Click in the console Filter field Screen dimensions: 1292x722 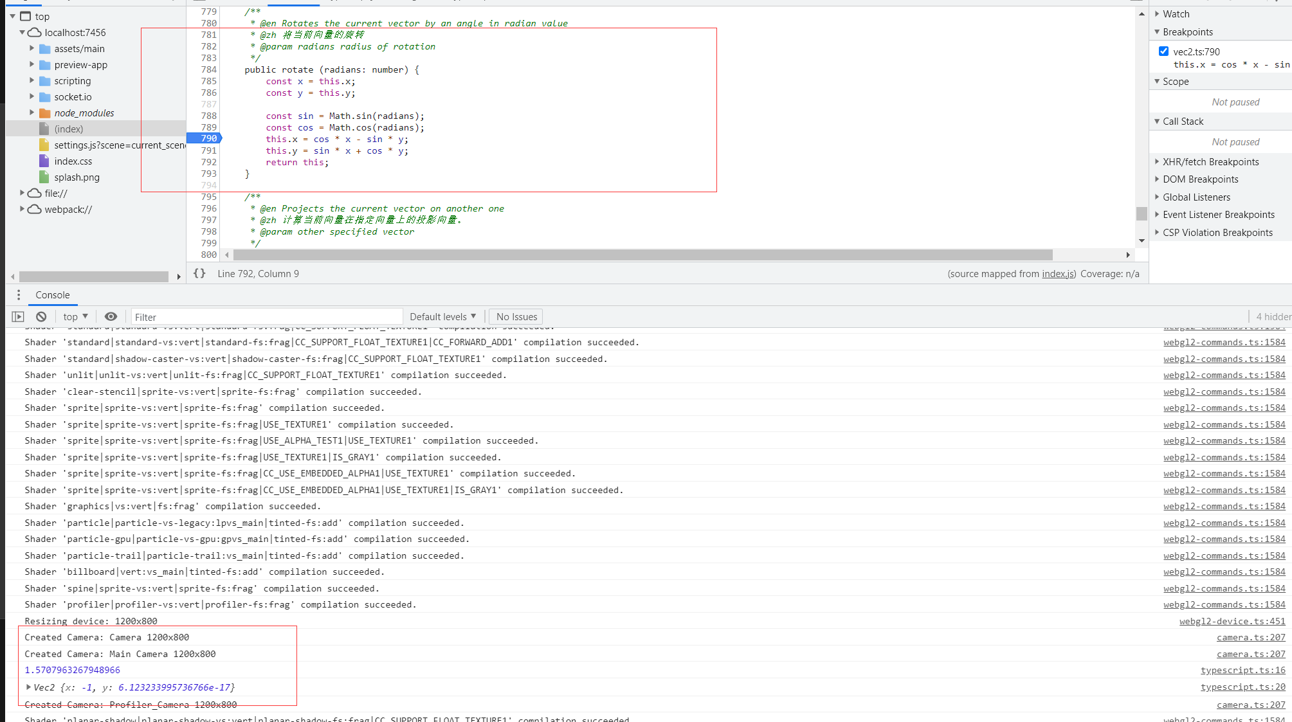click(x=267, y=316)
